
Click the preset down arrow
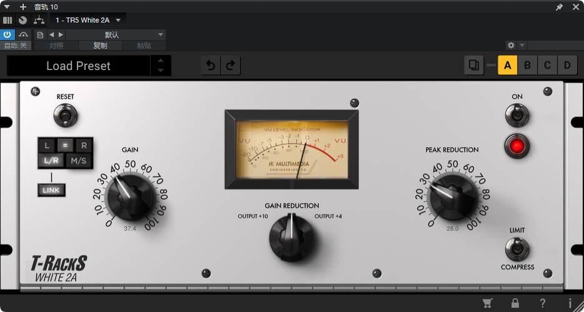(x=161, y=71)
